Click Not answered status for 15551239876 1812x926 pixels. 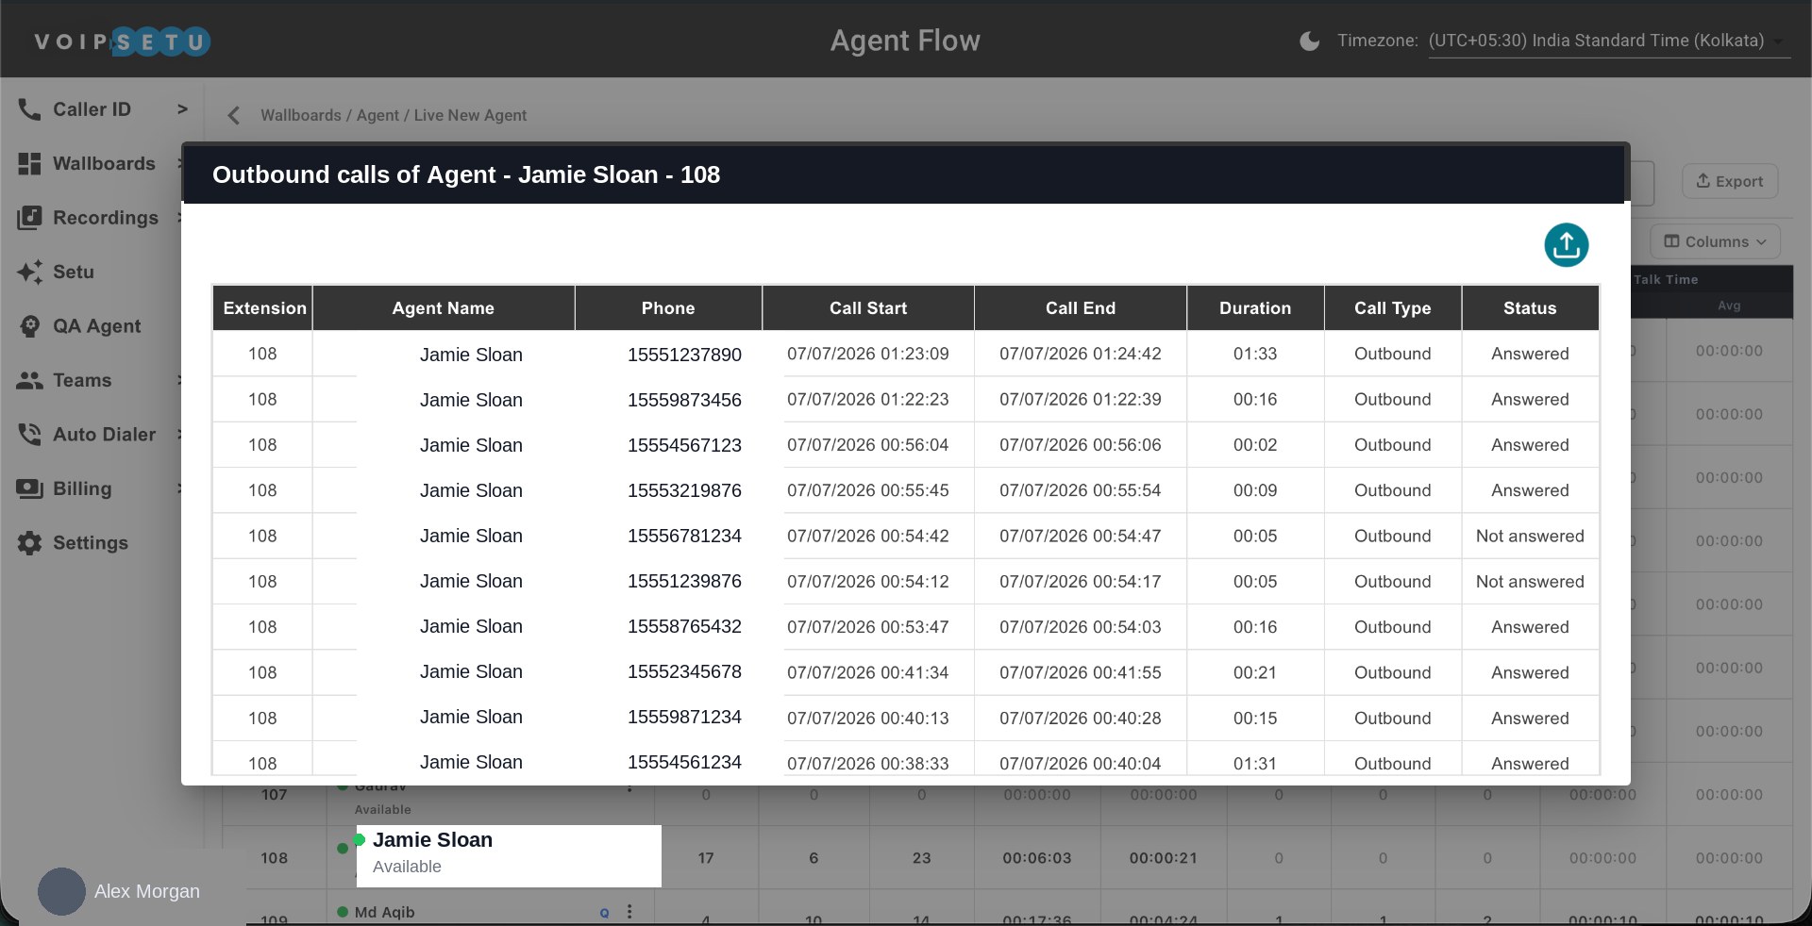[1530, 582]
